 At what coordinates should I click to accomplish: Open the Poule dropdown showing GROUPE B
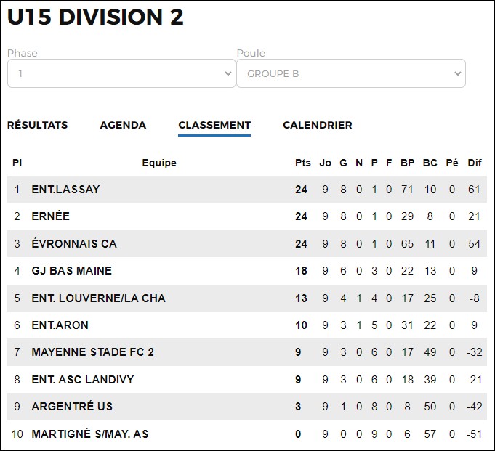tap(351, 73)
